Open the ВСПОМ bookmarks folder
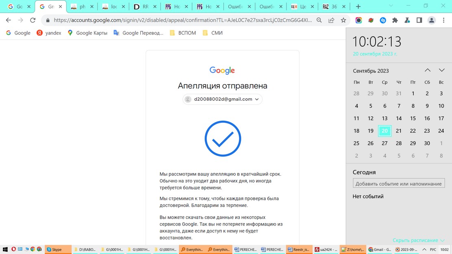This screenshot has width=452, height=254. pyautogui.click(x=183, y=33)
